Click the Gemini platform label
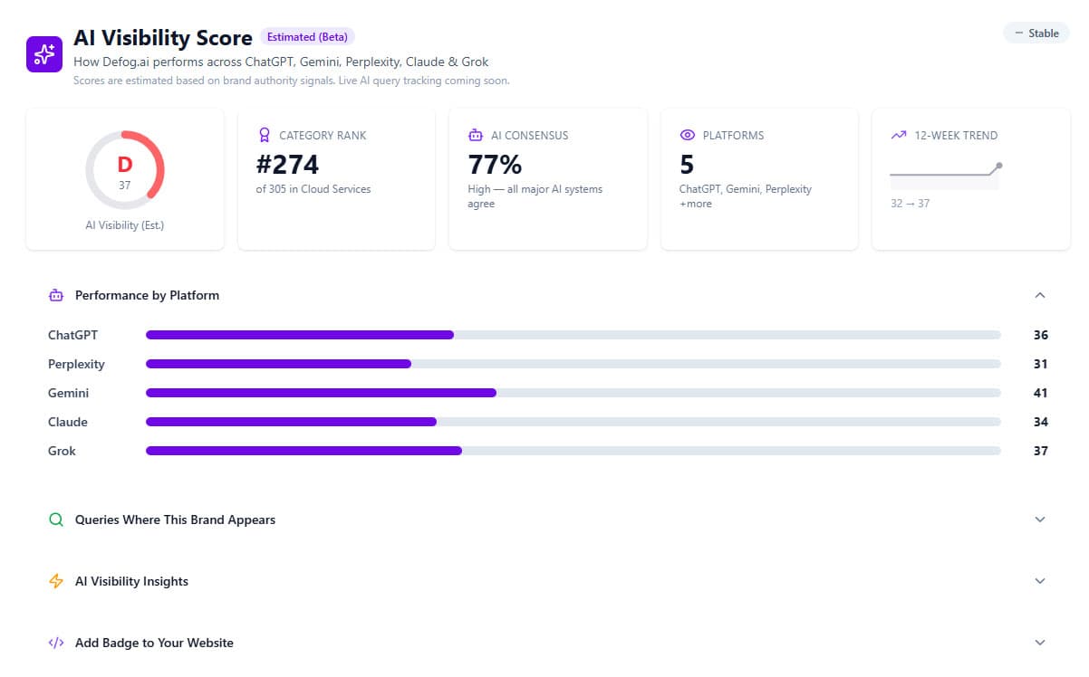This screenshot has height=677, width=1089. click(x=68, y=393)
